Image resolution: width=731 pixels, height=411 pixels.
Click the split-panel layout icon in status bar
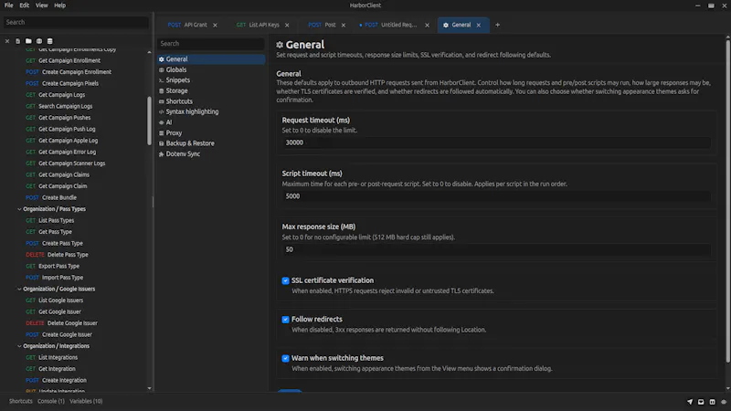point(713,402)
